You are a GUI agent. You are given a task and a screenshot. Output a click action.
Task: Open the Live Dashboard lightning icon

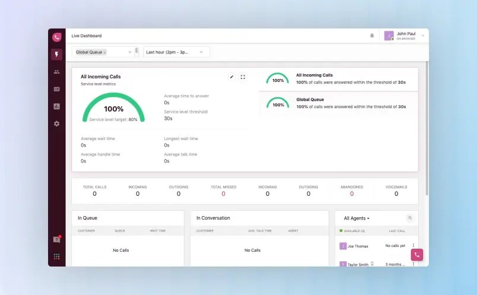pyautogui.click(x=56, y=55)
